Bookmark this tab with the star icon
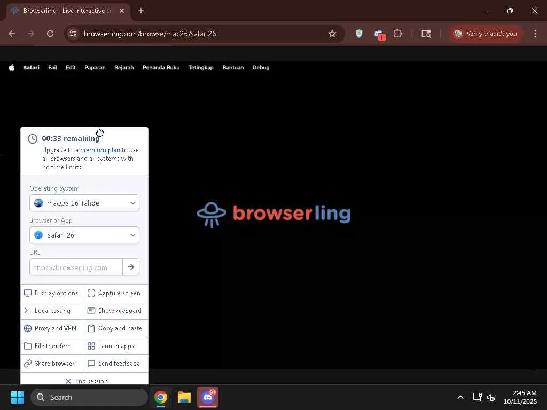The image size is (547, 410). pyautogui.click(x=332, y=34)
